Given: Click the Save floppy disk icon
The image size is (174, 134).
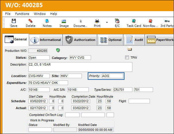Looking at the screenshot, I should pyautogui.click(x=14, y=21).
